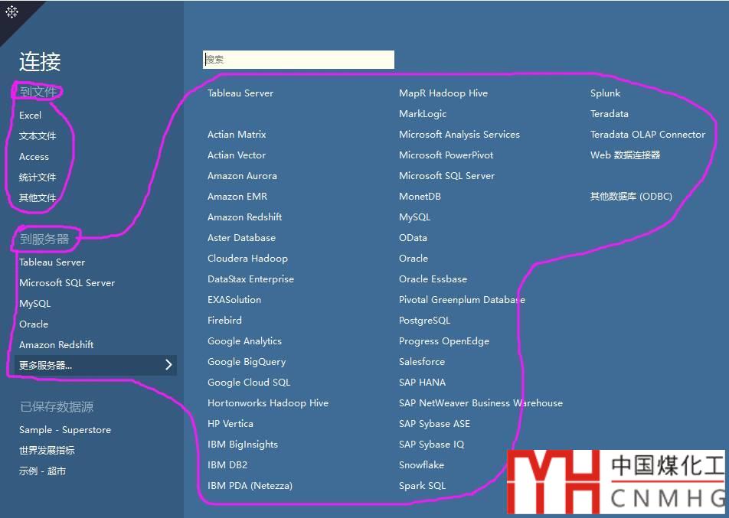The width and height of the screenshot is (729, 518).
Task: Choose Microsoft SQL Server in connector list
Action: coord(446,176)
